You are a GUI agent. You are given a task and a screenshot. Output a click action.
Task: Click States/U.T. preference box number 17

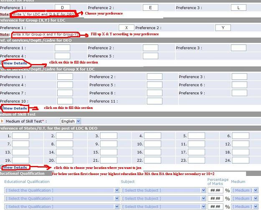[x=196, y=152]
